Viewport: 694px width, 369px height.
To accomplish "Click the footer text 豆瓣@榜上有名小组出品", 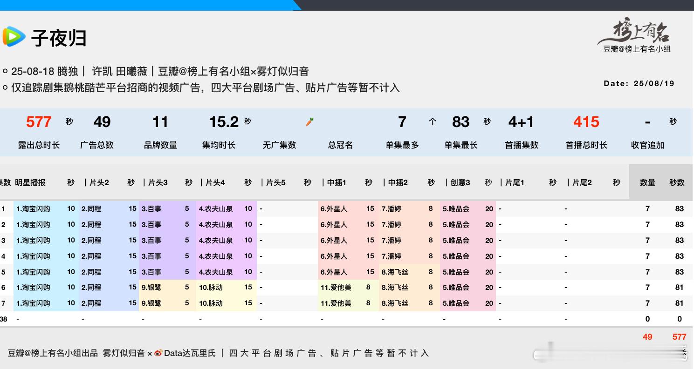I will [x=53, y=353].
